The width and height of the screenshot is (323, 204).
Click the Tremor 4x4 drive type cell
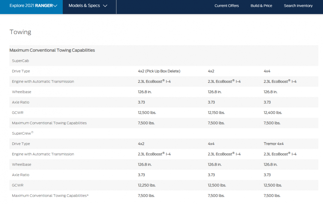[273, 144]
